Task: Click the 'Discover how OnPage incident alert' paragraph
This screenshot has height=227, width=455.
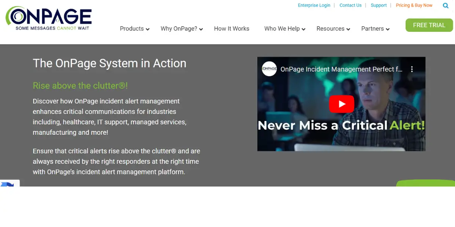Action: (110, 117)
